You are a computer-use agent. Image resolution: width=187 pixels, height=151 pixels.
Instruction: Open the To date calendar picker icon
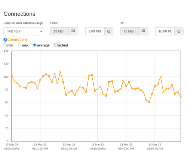(143, 31)
